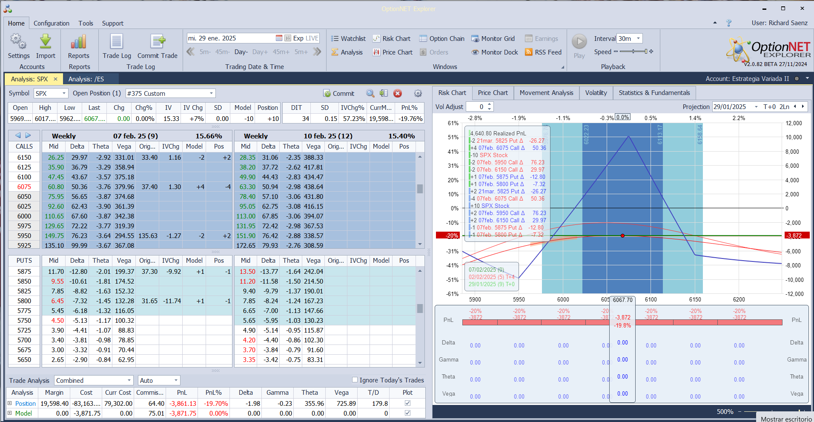Switch to the Volatility tab
Viewport: 814px width, 422px height.
pos(596,93)
